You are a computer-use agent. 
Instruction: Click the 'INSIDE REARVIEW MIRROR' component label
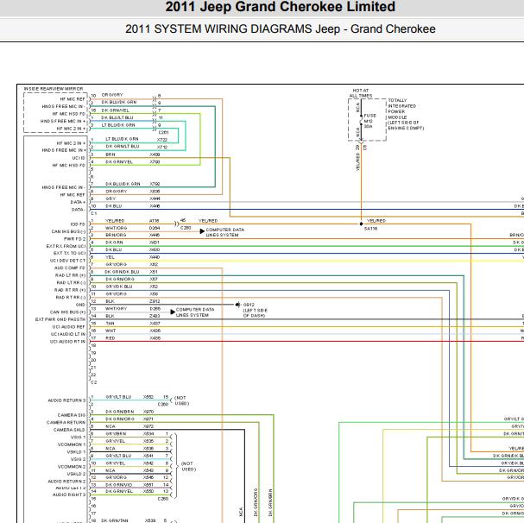click(54, 89)
